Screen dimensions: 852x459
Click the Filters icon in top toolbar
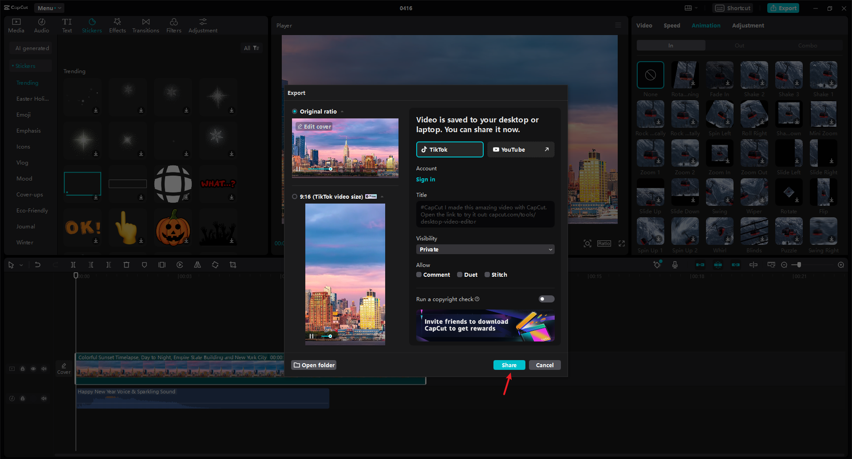(x=174, y=25)
